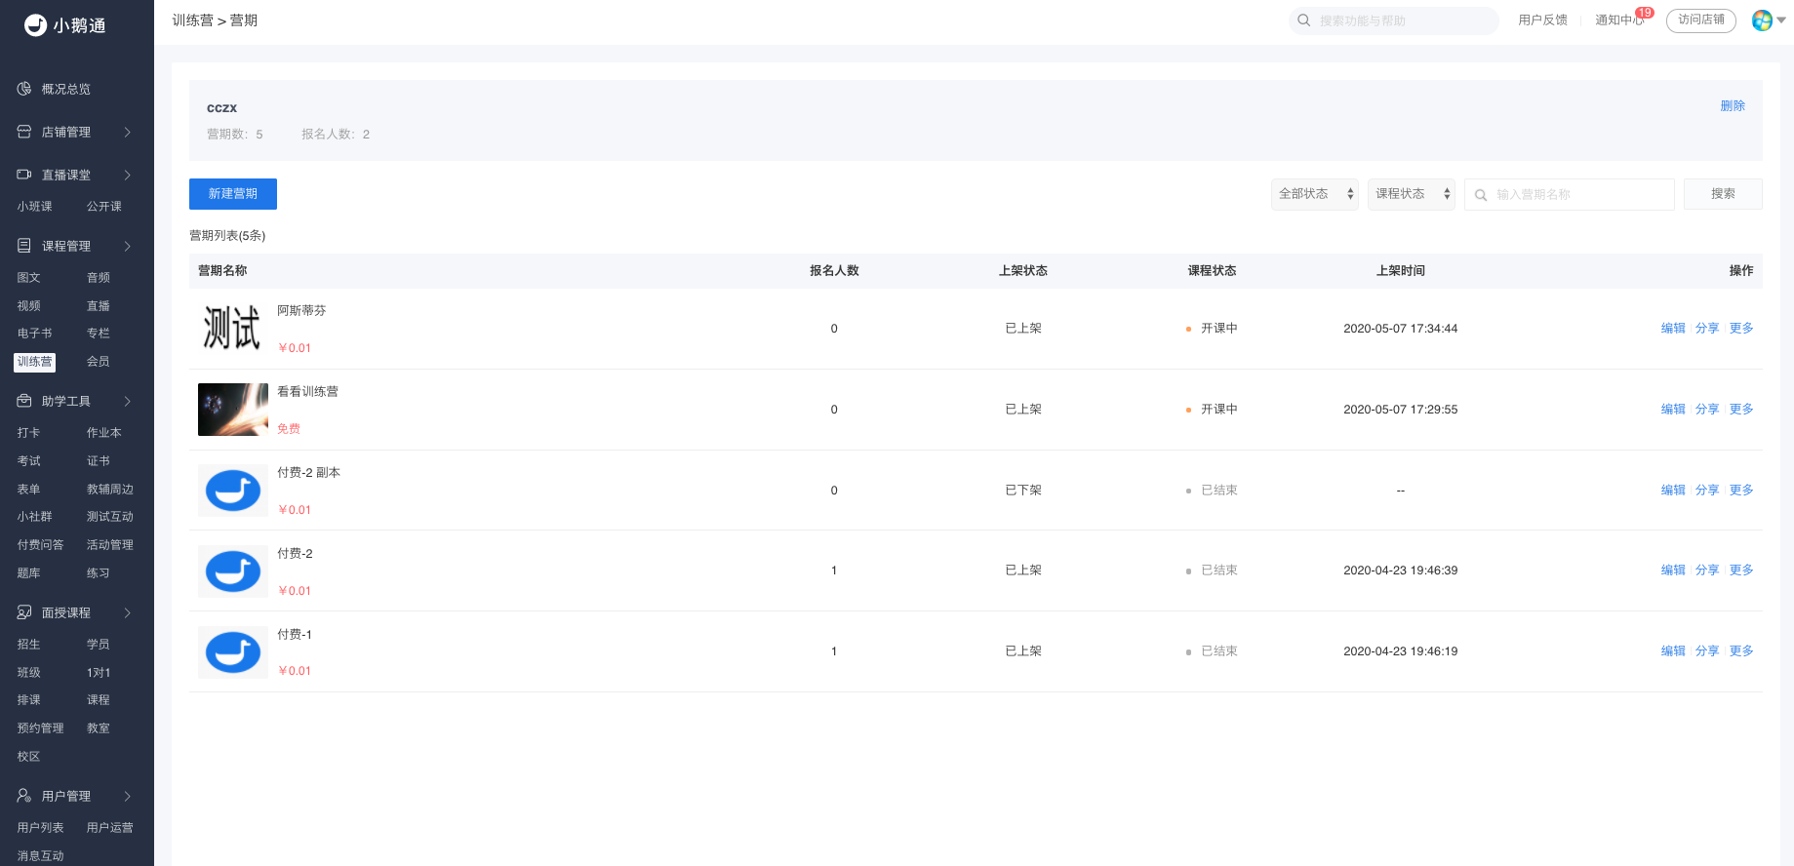Open 用户运营 in the sidebar
Image resolution: width=1794 pixels, height=866 pixels.
point(110,828)
